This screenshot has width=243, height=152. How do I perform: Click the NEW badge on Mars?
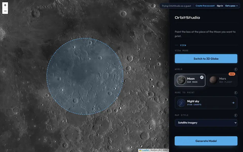pos(232,74)
